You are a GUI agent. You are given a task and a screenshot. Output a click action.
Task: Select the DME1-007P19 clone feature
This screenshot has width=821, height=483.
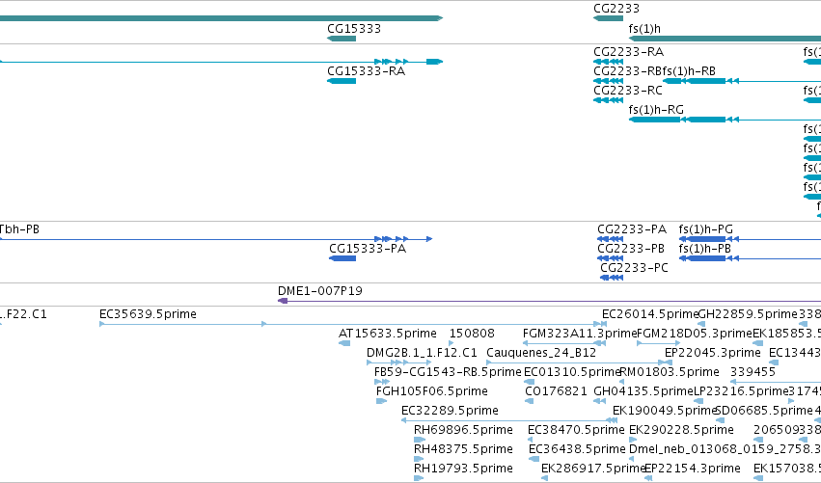pyautogui.click(x=549, y=301)
